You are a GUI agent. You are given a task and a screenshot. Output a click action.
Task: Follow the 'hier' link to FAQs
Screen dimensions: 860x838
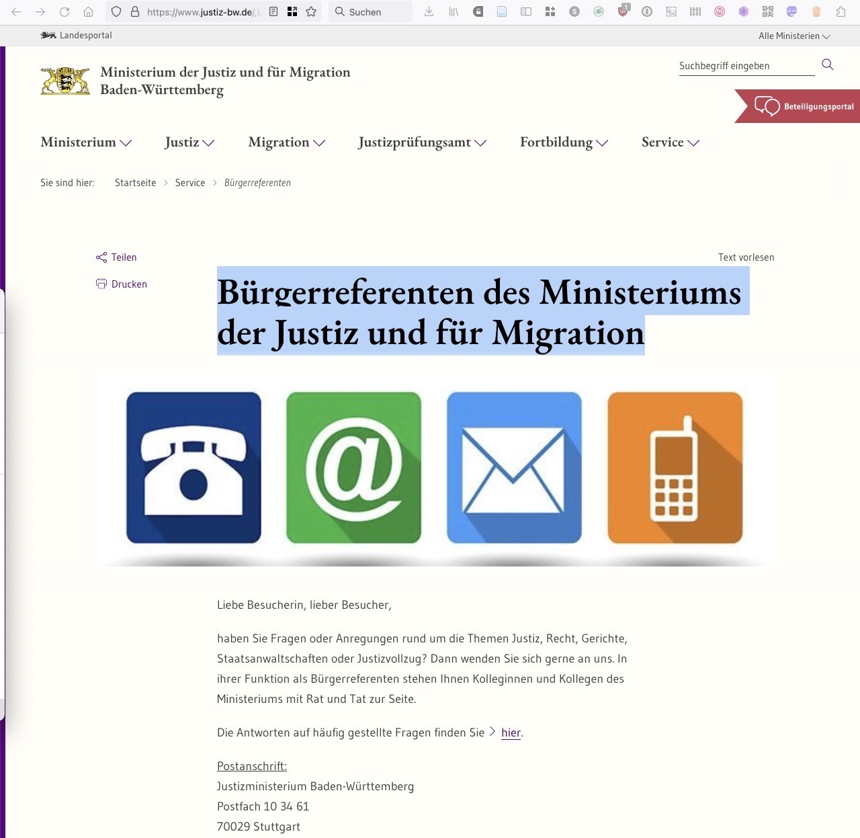(511, 733)
